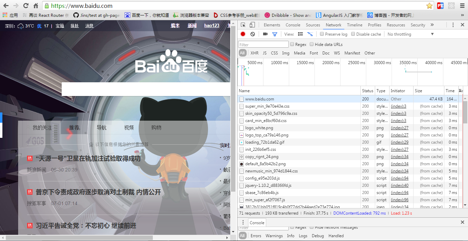Tick the network Regex checkbox
Image resolution: width=468 pixels, height=241 pixels.
click(292, 44)
